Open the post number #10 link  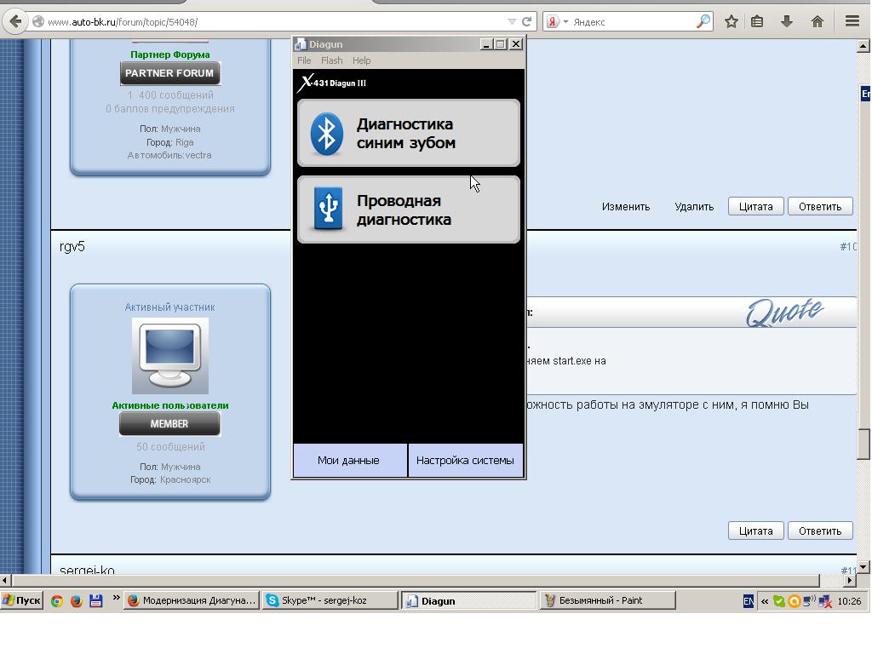848,246
